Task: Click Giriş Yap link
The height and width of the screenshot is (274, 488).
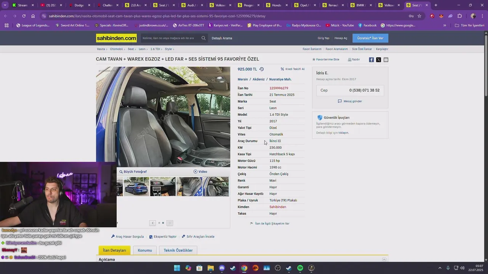Action: [x=323, y=38]
